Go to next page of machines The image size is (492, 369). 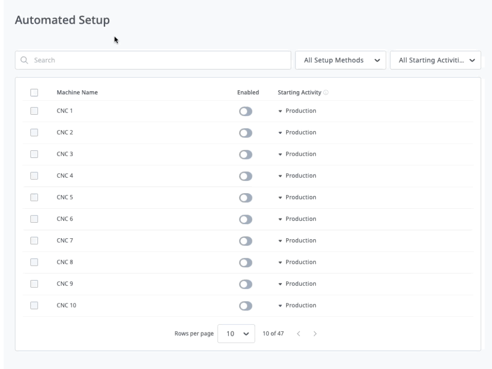(x=315, y=333)
